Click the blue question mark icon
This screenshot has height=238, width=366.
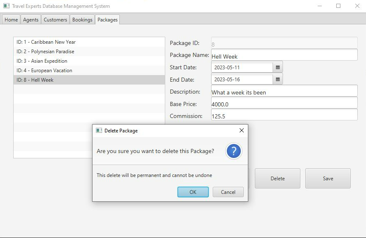point(233,151)
